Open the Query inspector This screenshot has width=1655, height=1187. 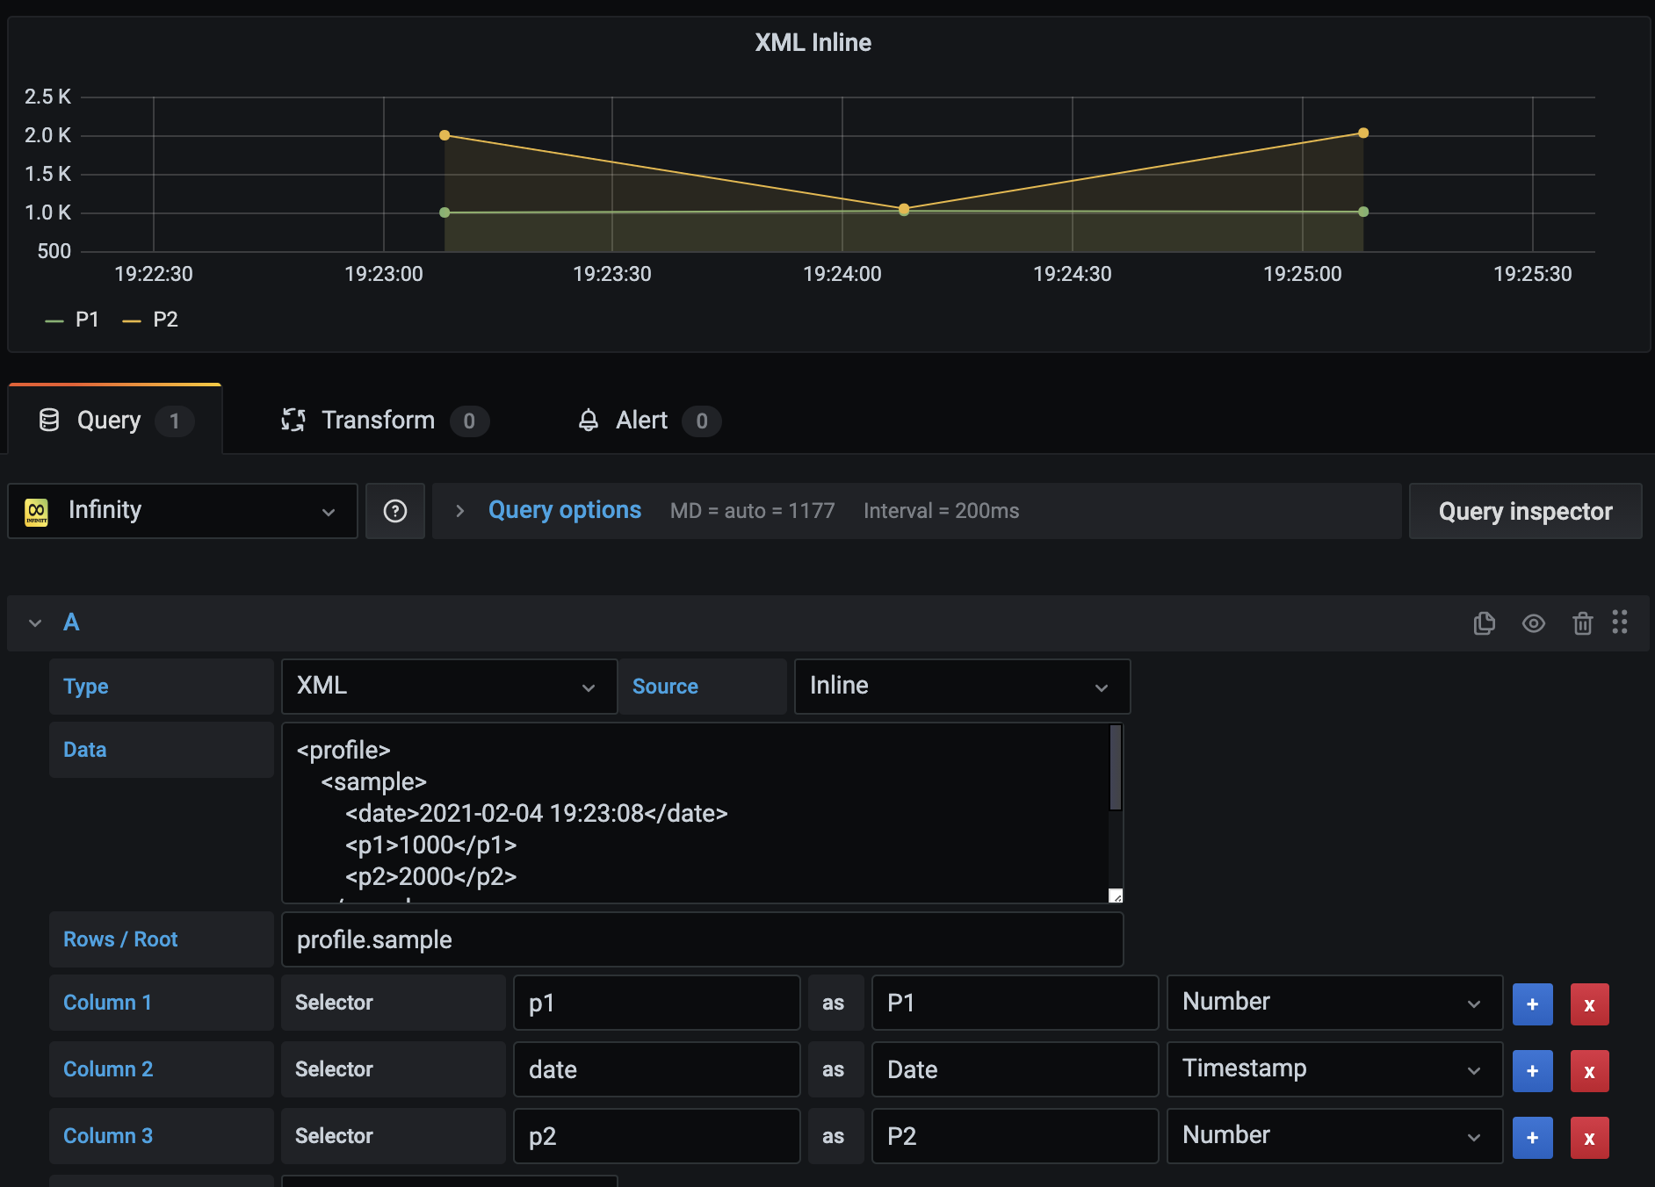tap(1525, 511)
